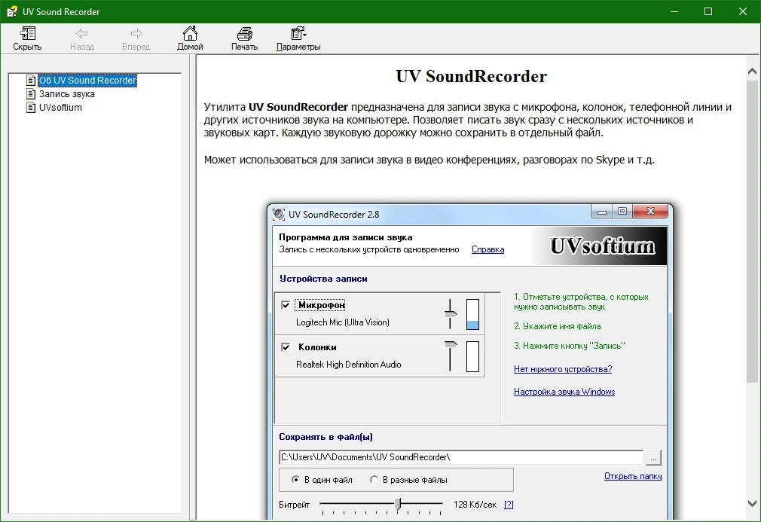
Task: Click the 'Открыть папку' link
Action: [x=633, y=476]
